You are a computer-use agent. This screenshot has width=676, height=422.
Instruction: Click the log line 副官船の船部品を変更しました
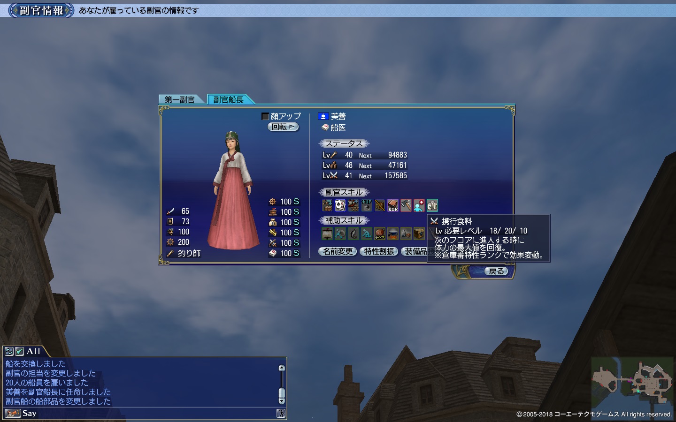pos(58,401)
